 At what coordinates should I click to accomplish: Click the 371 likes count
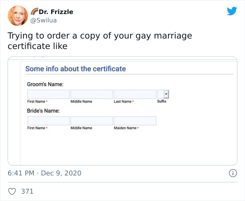27,191
